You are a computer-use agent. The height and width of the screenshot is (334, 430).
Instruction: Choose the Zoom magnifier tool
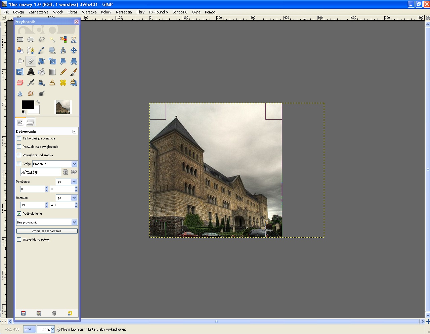tap(52, 50)
